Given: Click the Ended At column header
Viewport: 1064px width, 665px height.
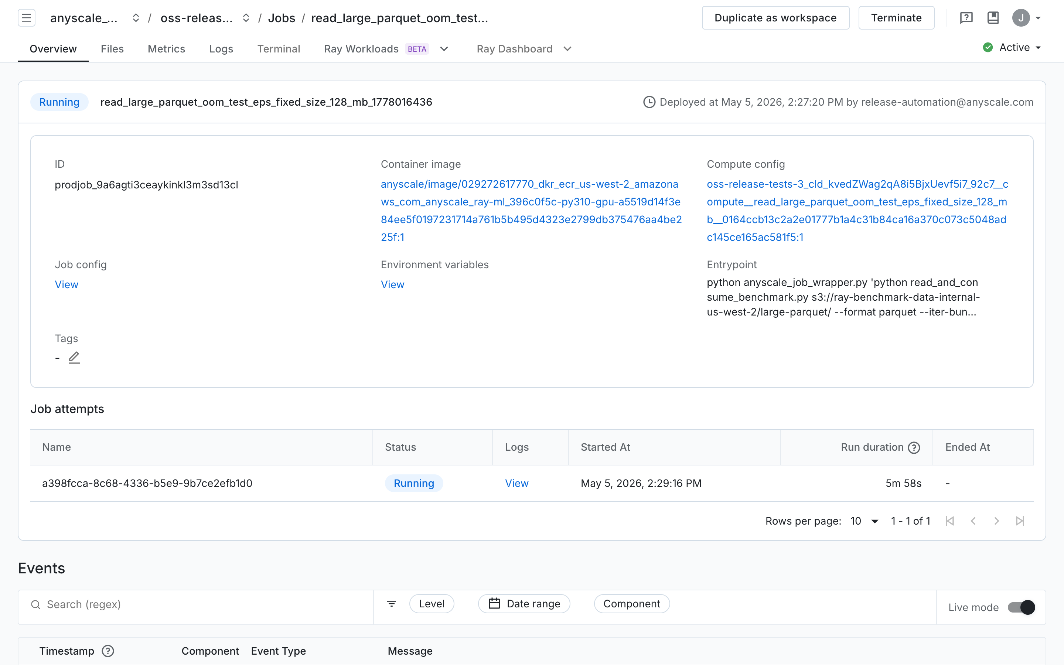Looking at the screenshot, I should 967,447.
